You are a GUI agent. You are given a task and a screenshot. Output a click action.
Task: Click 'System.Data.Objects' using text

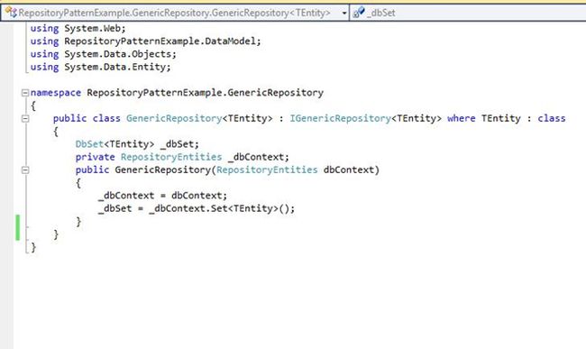click(118, 54)
